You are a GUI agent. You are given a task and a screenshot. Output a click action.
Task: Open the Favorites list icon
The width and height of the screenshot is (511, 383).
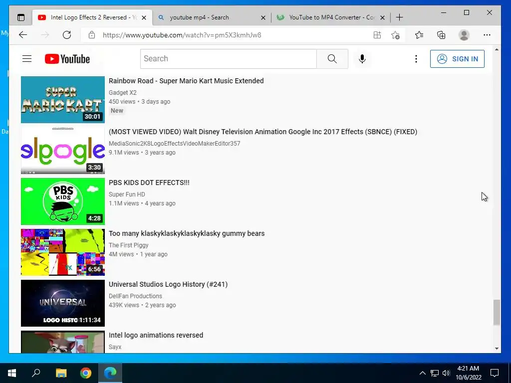419,35
